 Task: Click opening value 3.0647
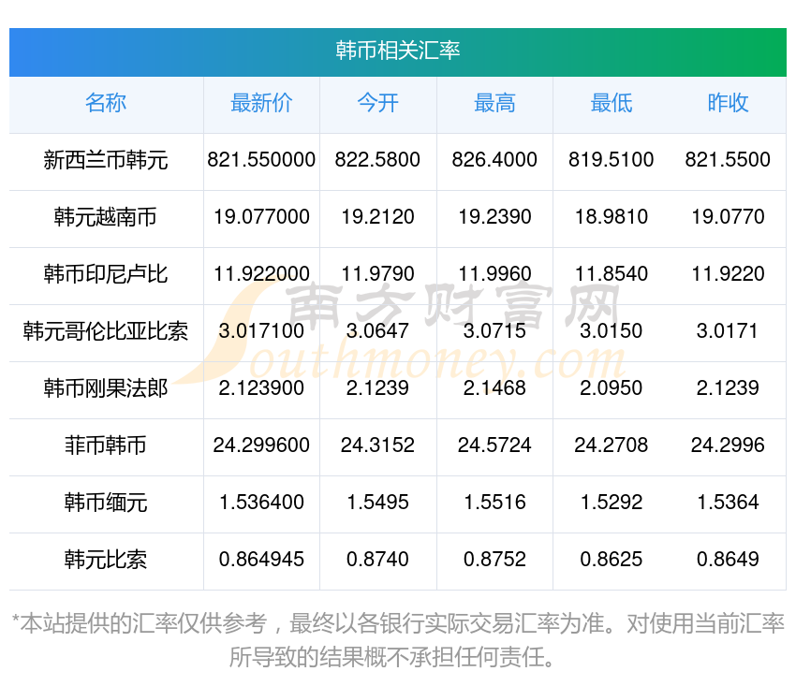(x=377, y=331)
